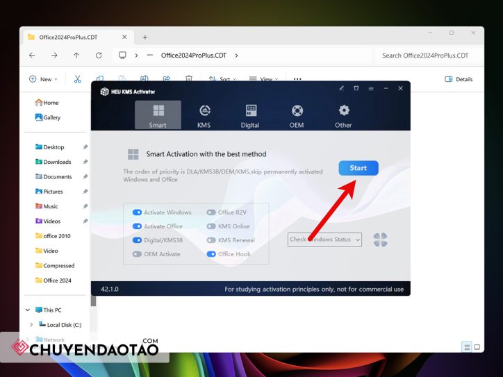Click the Windows logo beside Smart Activation heading

coord(133,154)
